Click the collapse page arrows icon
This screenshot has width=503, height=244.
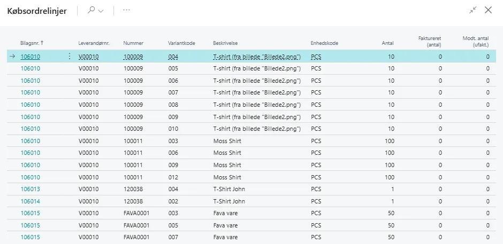(x=472, y=10)
